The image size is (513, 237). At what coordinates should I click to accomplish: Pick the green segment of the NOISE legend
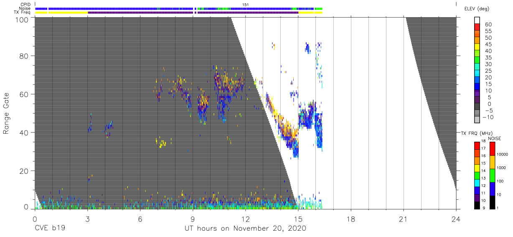coord(491,175)
